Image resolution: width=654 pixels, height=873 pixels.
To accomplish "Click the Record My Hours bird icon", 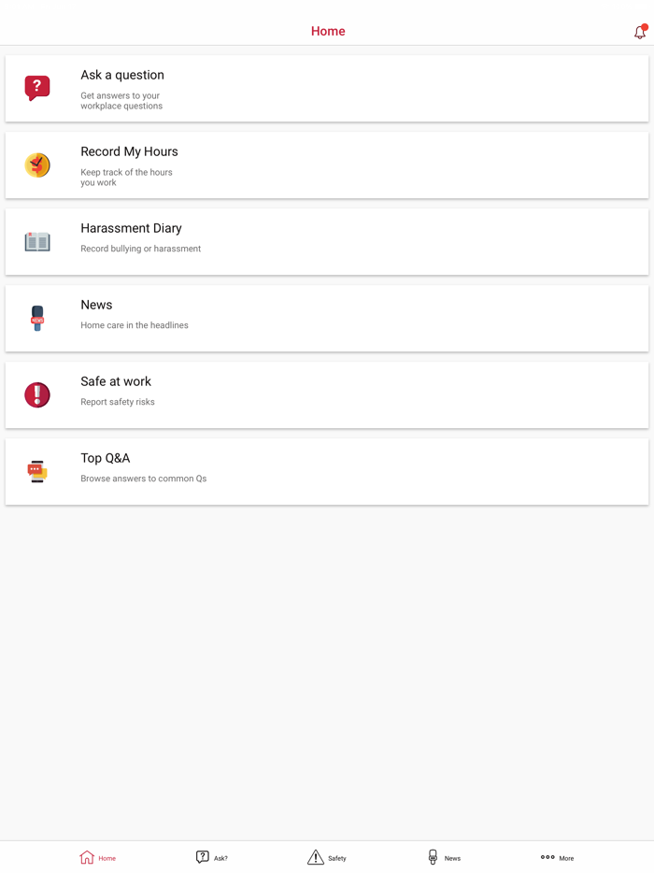I will coord(36,164).
